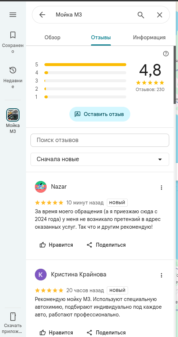178x337 pixels.
Task: Click the Nazar reviewer name
Action: (59, 187)
